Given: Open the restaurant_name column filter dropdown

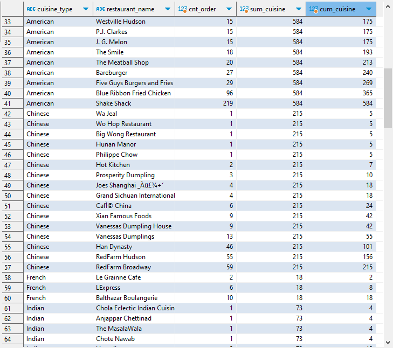Looking at the screenshot, I should pyautogui.click(x=168, y=9).
